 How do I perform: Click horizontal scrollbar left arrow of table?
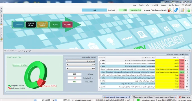101,90
